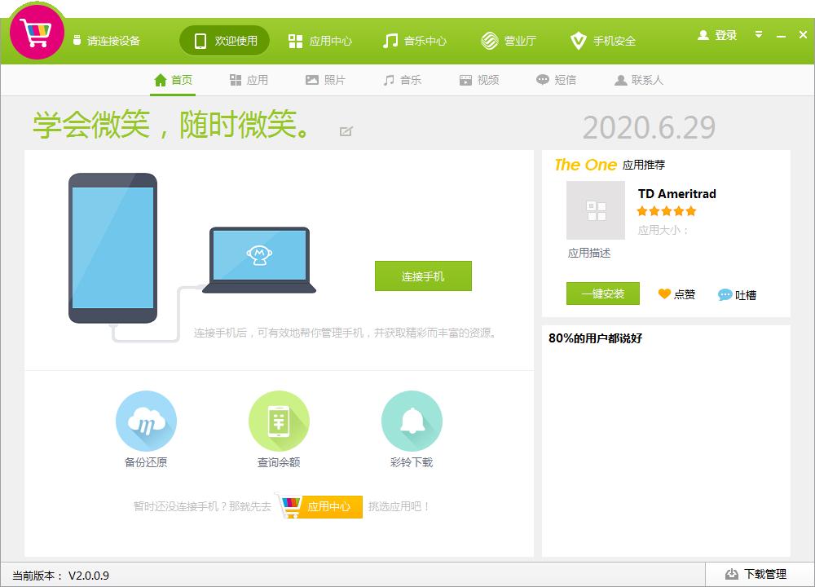Viewport: 815px width, 587px height.
Task: Select the 照片 photos tab
Action: click(325, 80)
